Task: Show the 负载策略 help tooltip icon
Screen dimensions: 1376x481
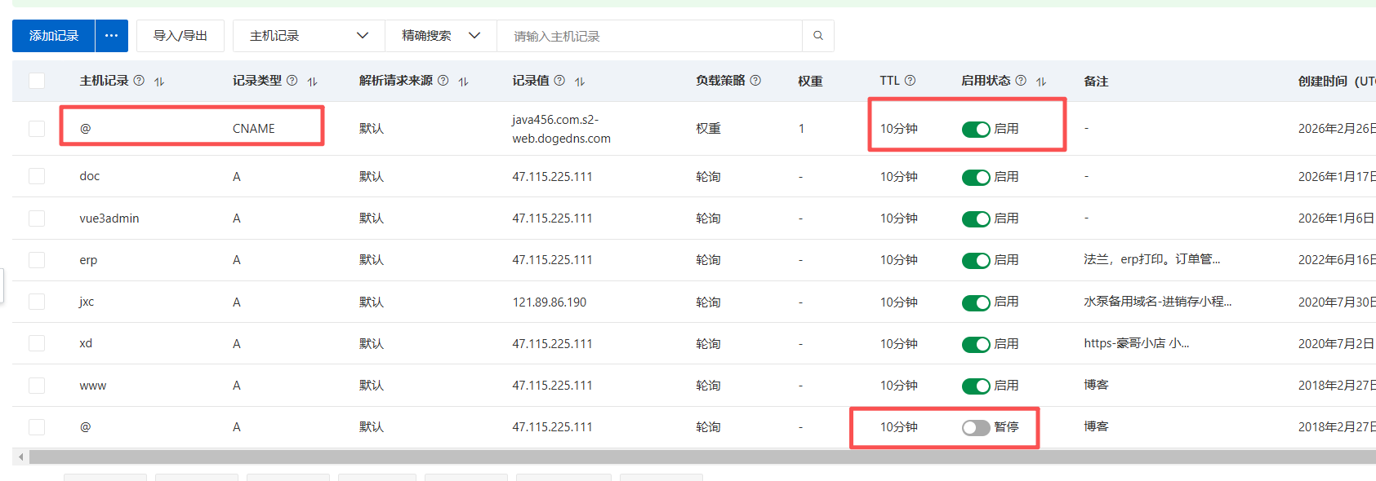Action: pos(755,81)
